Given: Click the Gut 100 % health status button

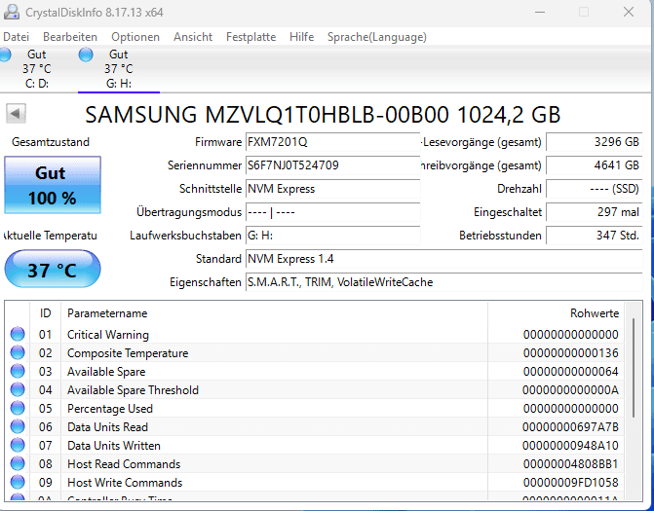Looking at the screenshot, I should pos(53,185).
